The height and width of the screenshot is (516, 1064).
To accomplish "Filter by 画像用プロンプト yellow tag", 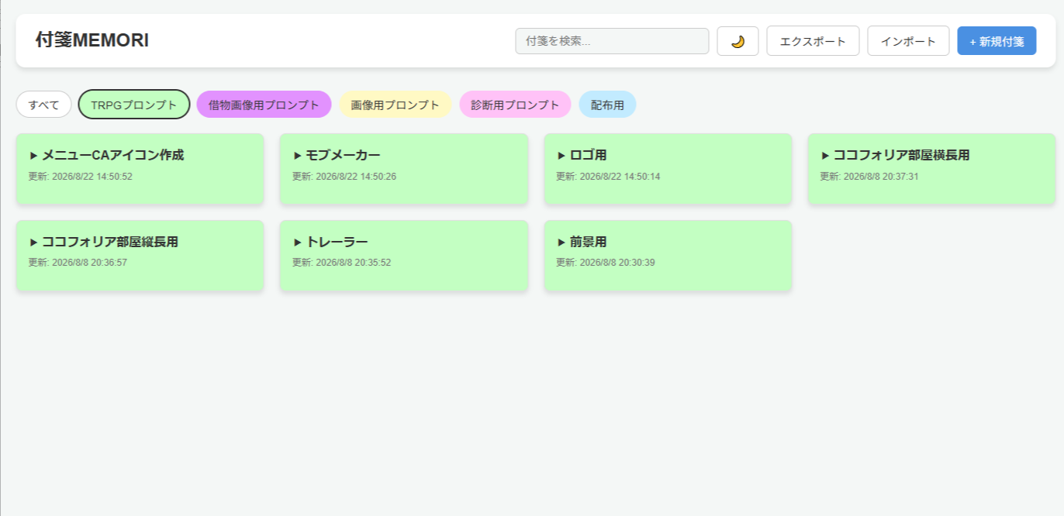I will pos(396,105).
